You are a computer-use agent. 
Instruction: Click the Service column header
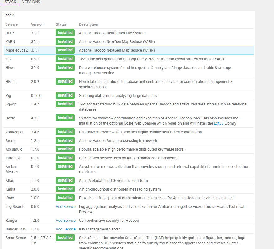point(11,24)
